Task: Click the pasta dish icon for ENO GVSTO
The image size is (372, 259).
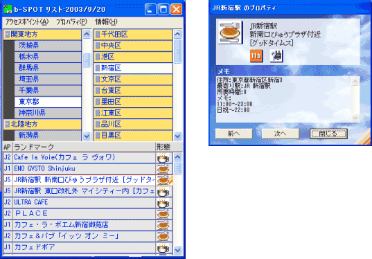Action: pos(163,169)
